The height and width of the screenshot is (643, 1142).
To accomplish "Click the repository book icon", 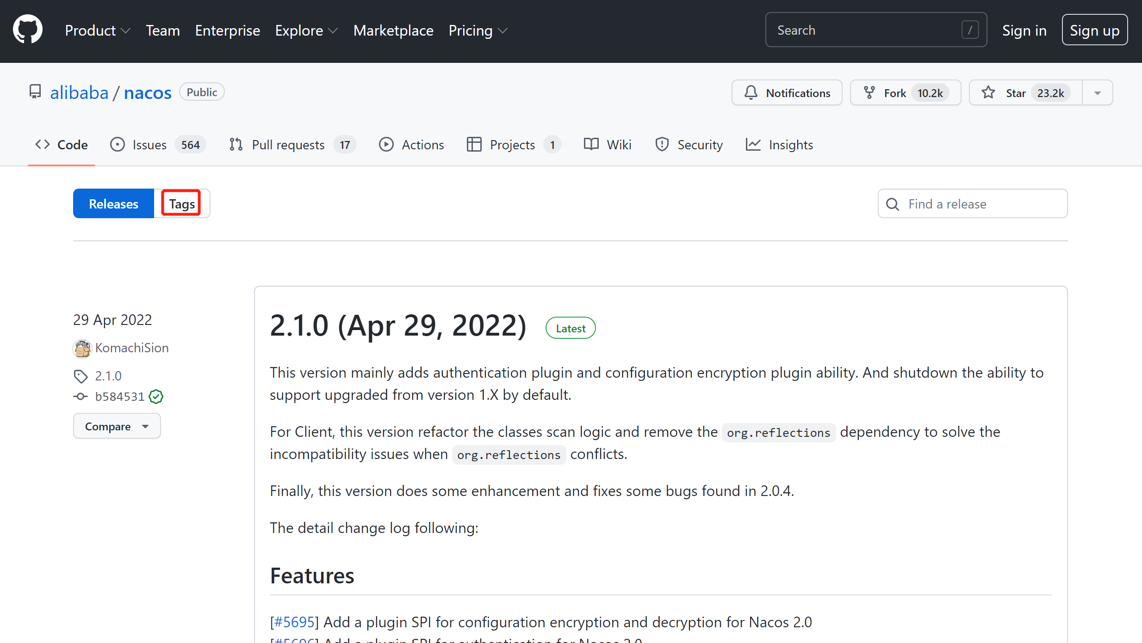I will pos(35,92).
